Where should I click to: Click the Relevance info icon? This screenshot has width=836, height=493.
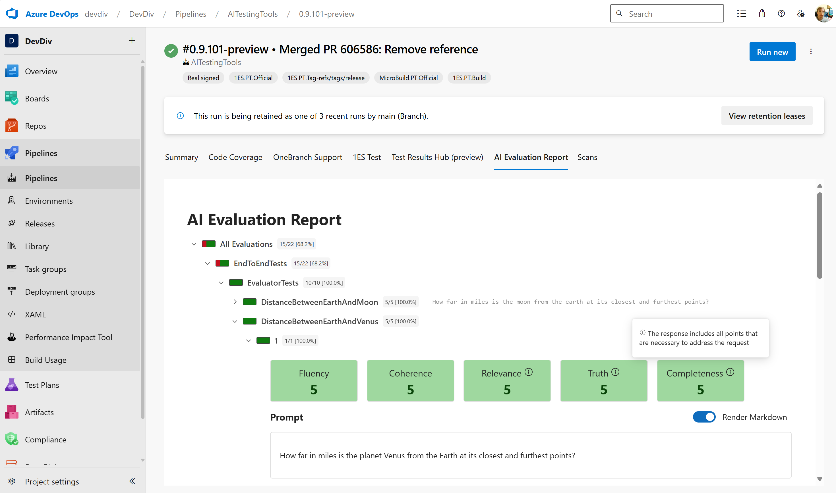point(529,372)
